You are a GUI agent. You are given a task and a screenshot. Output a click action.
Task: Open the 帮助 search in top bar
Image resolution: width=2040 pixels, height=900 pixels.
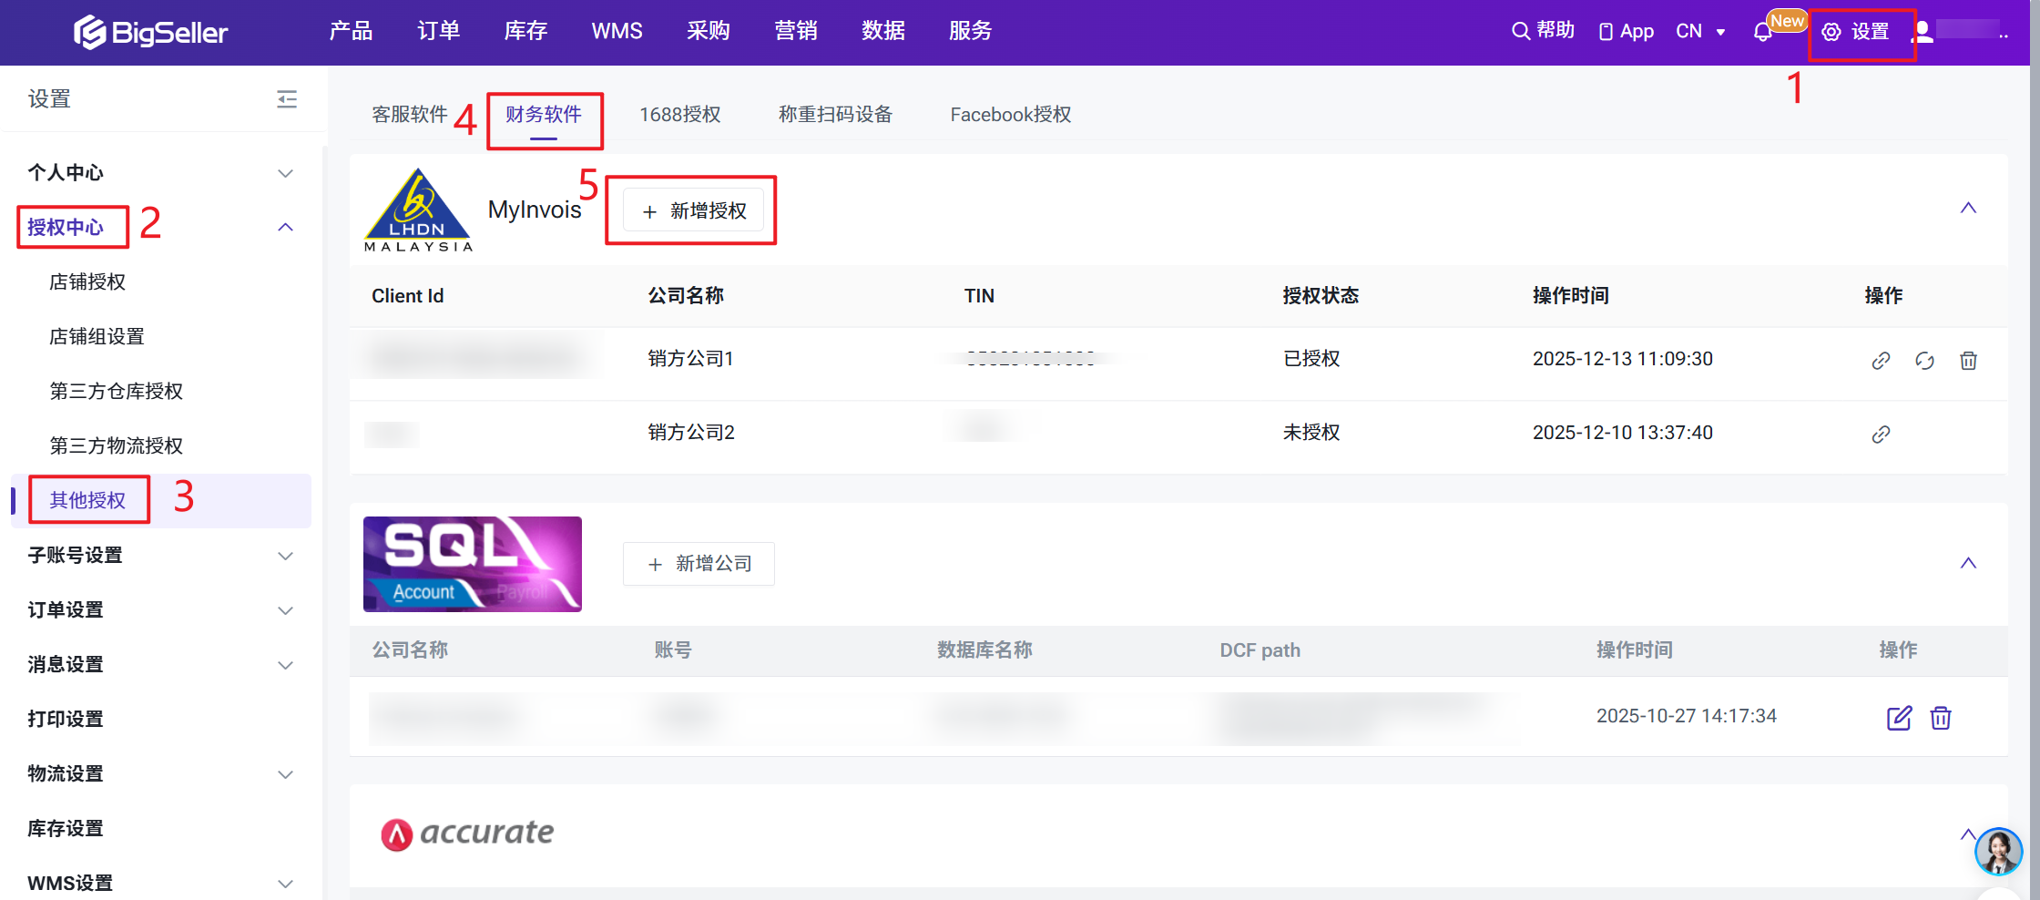pos(1543,31)
